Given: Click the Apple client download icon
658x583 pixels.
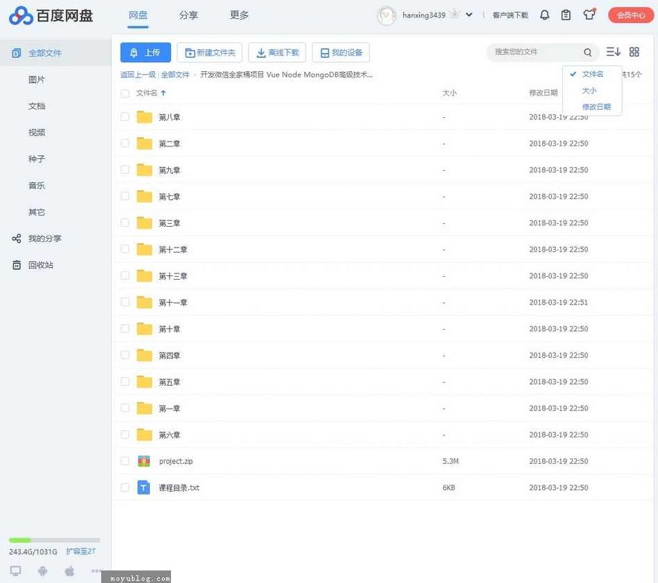Looking at the screenshot, I should point(69,570).
